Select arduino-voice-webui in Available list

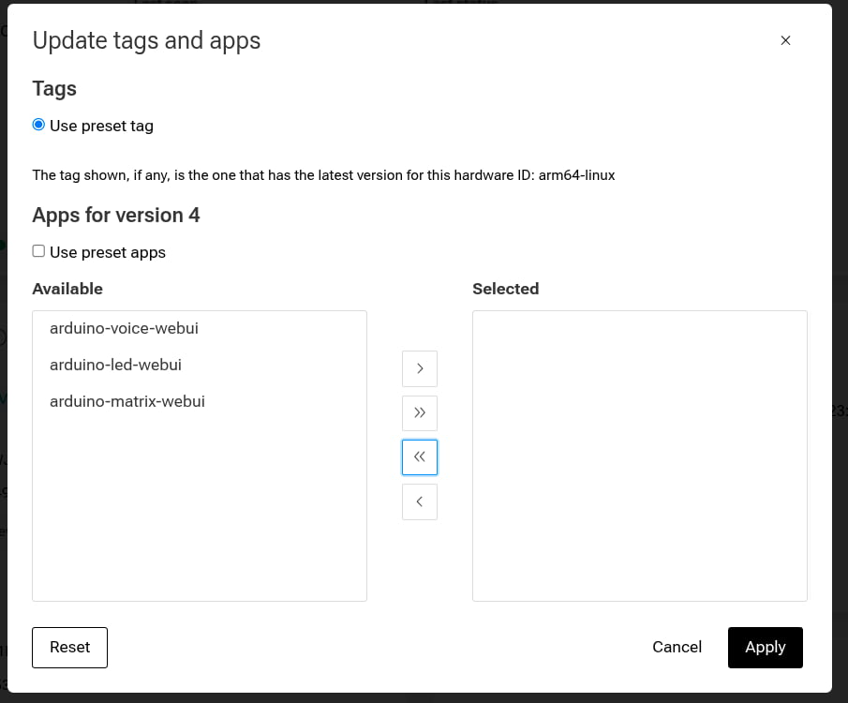(x=124, y=329)
